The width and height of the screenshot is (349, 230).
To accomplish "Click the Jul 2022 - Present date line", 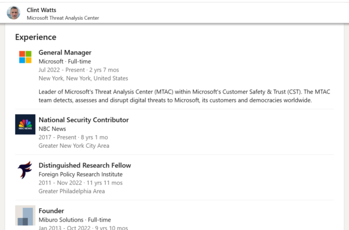I will tap(79, 70).
